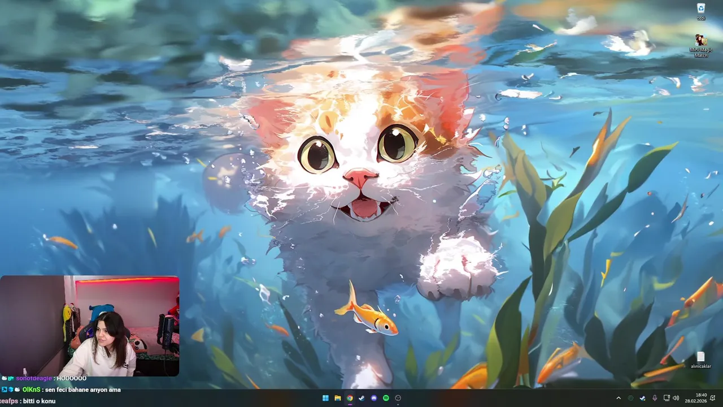Image resolution: width=723 pixels, height=407 pixels.
Task: Open OBS Studio from the taskbar
Action: [x=398, y=398]
